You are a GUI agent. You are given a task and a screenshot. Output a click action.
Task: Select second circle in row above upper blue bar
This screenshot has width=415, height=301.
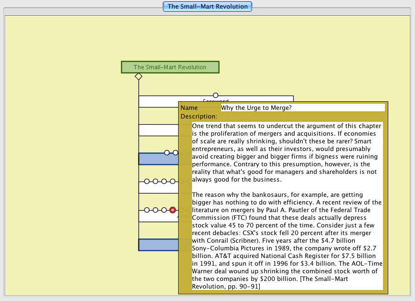pos(175,152)
